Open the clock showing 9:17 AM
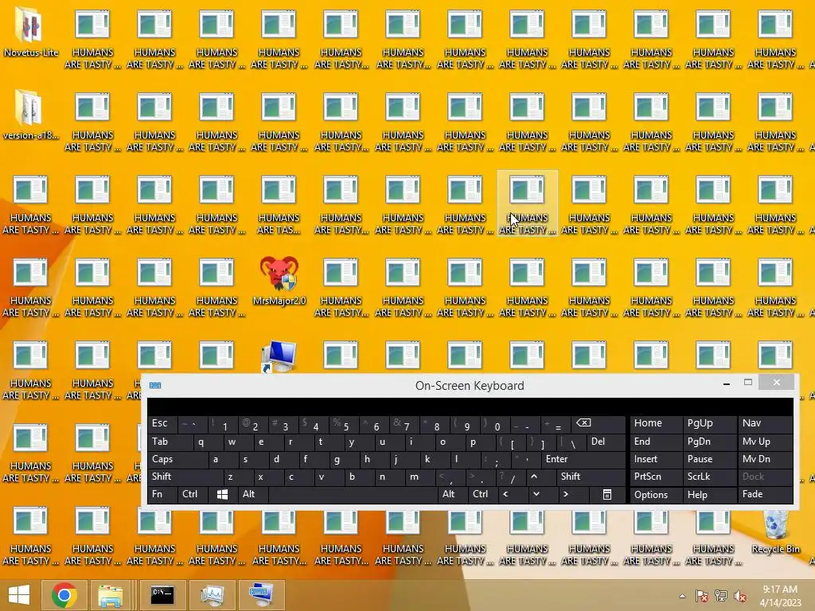Viewport: 815px width, 611px height. click(x=780, y=596)
